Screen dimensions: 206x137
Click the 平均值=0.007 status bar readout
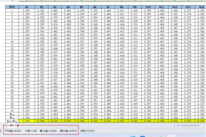13,131
